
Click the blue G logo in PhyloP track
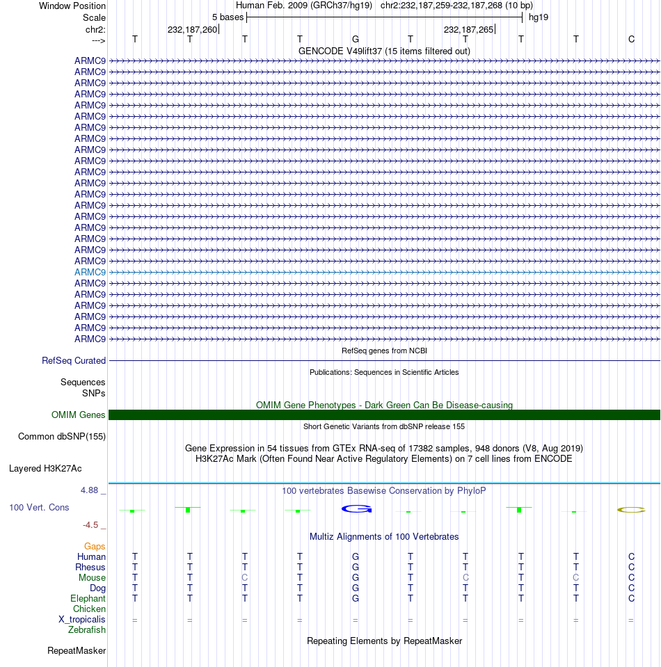357,508
